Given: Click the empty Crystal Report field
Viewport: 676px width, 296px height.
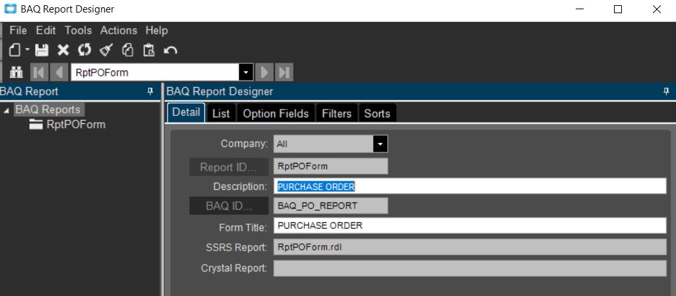Looking at the screenshot, I should click(x=470, y=268).
